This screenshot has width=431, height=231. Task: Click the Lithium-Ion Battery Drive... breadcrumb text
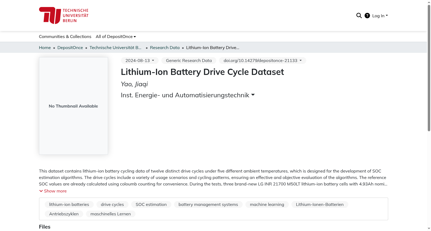[x=213, y=48]
